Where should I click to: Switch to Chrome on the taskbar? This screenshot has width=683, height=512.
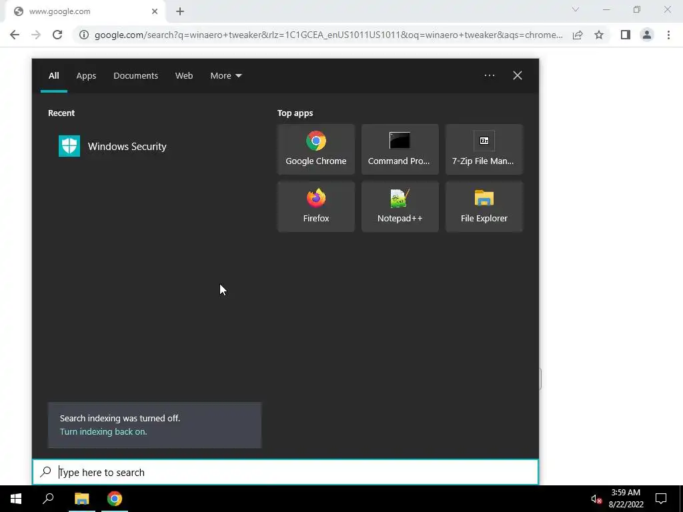(x=115, y=499)
